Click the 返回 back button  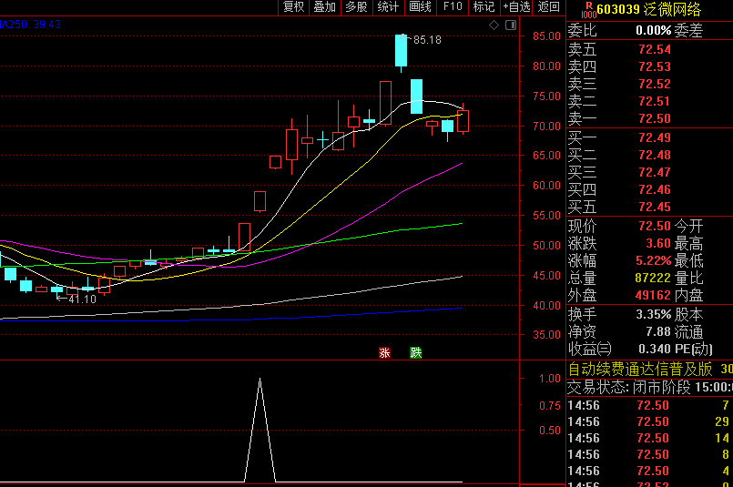(549, 7)
